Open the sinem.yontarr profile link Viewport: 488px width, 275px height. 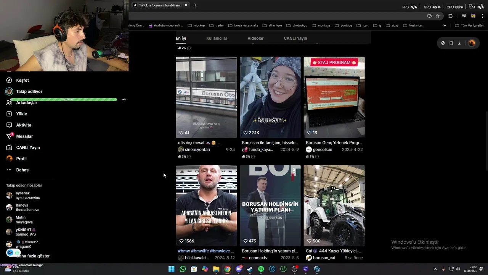coord(197,150)
